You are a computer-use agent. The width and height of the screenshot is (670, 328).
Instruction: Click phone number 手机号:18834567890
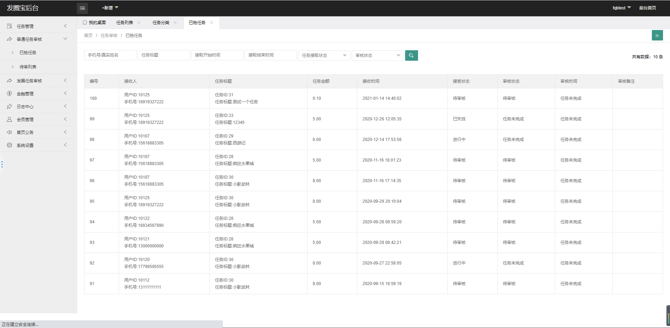144,225
